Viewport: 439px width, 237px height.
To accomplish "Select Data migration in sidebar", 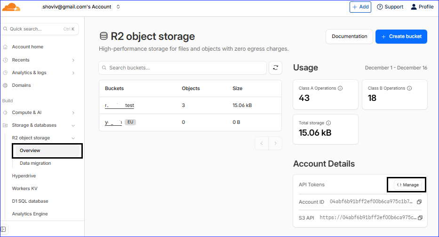I will pos(35,163).
